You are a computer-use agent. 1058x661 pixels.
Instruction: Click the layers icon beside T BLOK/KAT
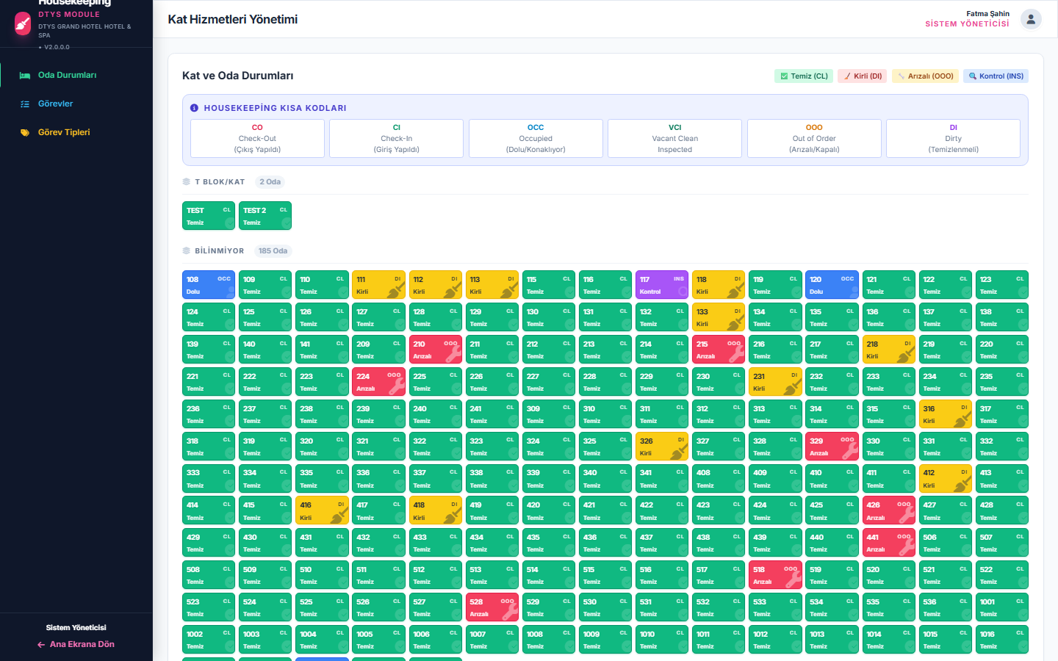coord(187,181)
